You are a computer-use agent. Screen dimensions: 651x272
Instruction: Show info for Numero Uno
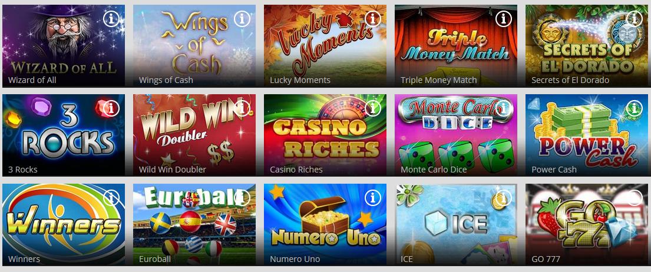pos(373,198)
